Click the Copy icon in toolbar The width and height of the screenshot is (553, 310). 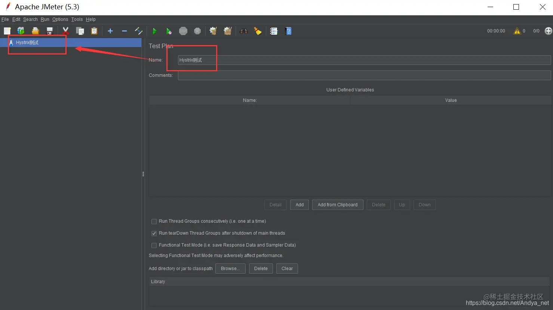(80, 31)
